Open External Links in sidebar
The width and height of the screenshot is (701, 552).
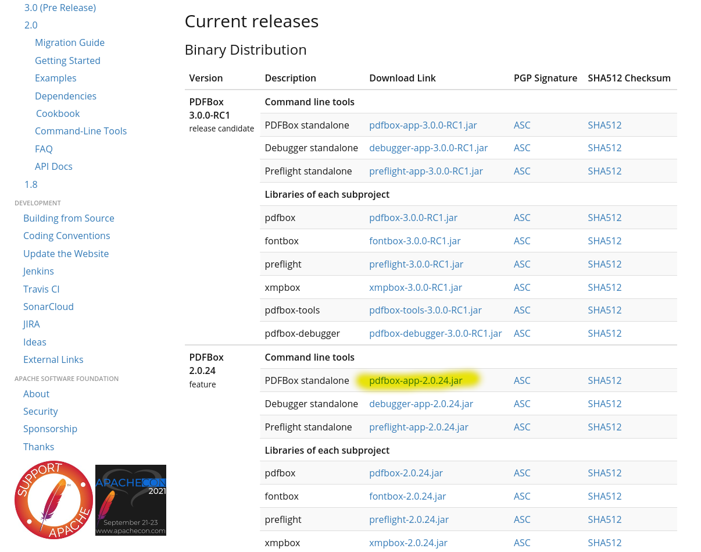(x=53, y=359)
